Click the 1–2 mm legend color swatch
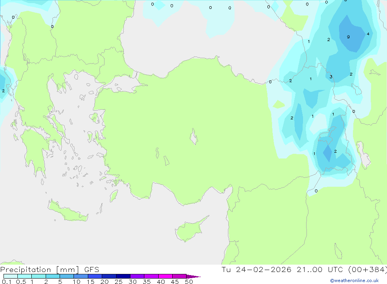The height and width of the screenshot is (284, 387). point(39,276)
